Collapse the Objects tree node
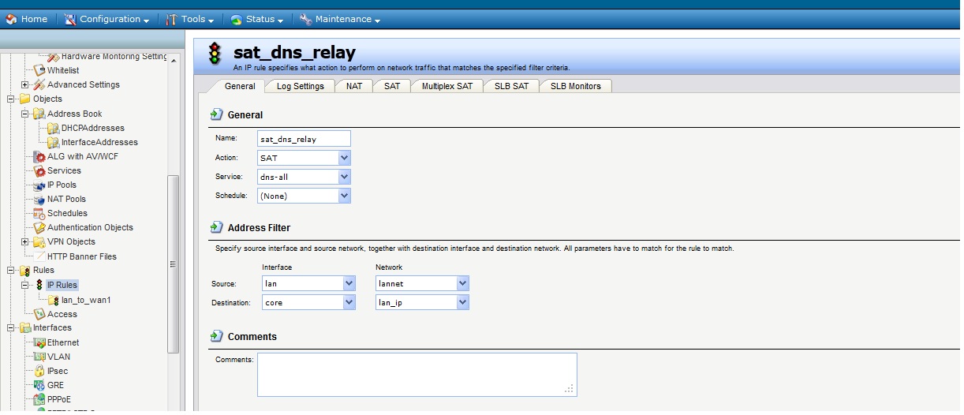The width and height of the screenshot is (964, 415). [11, 99]
